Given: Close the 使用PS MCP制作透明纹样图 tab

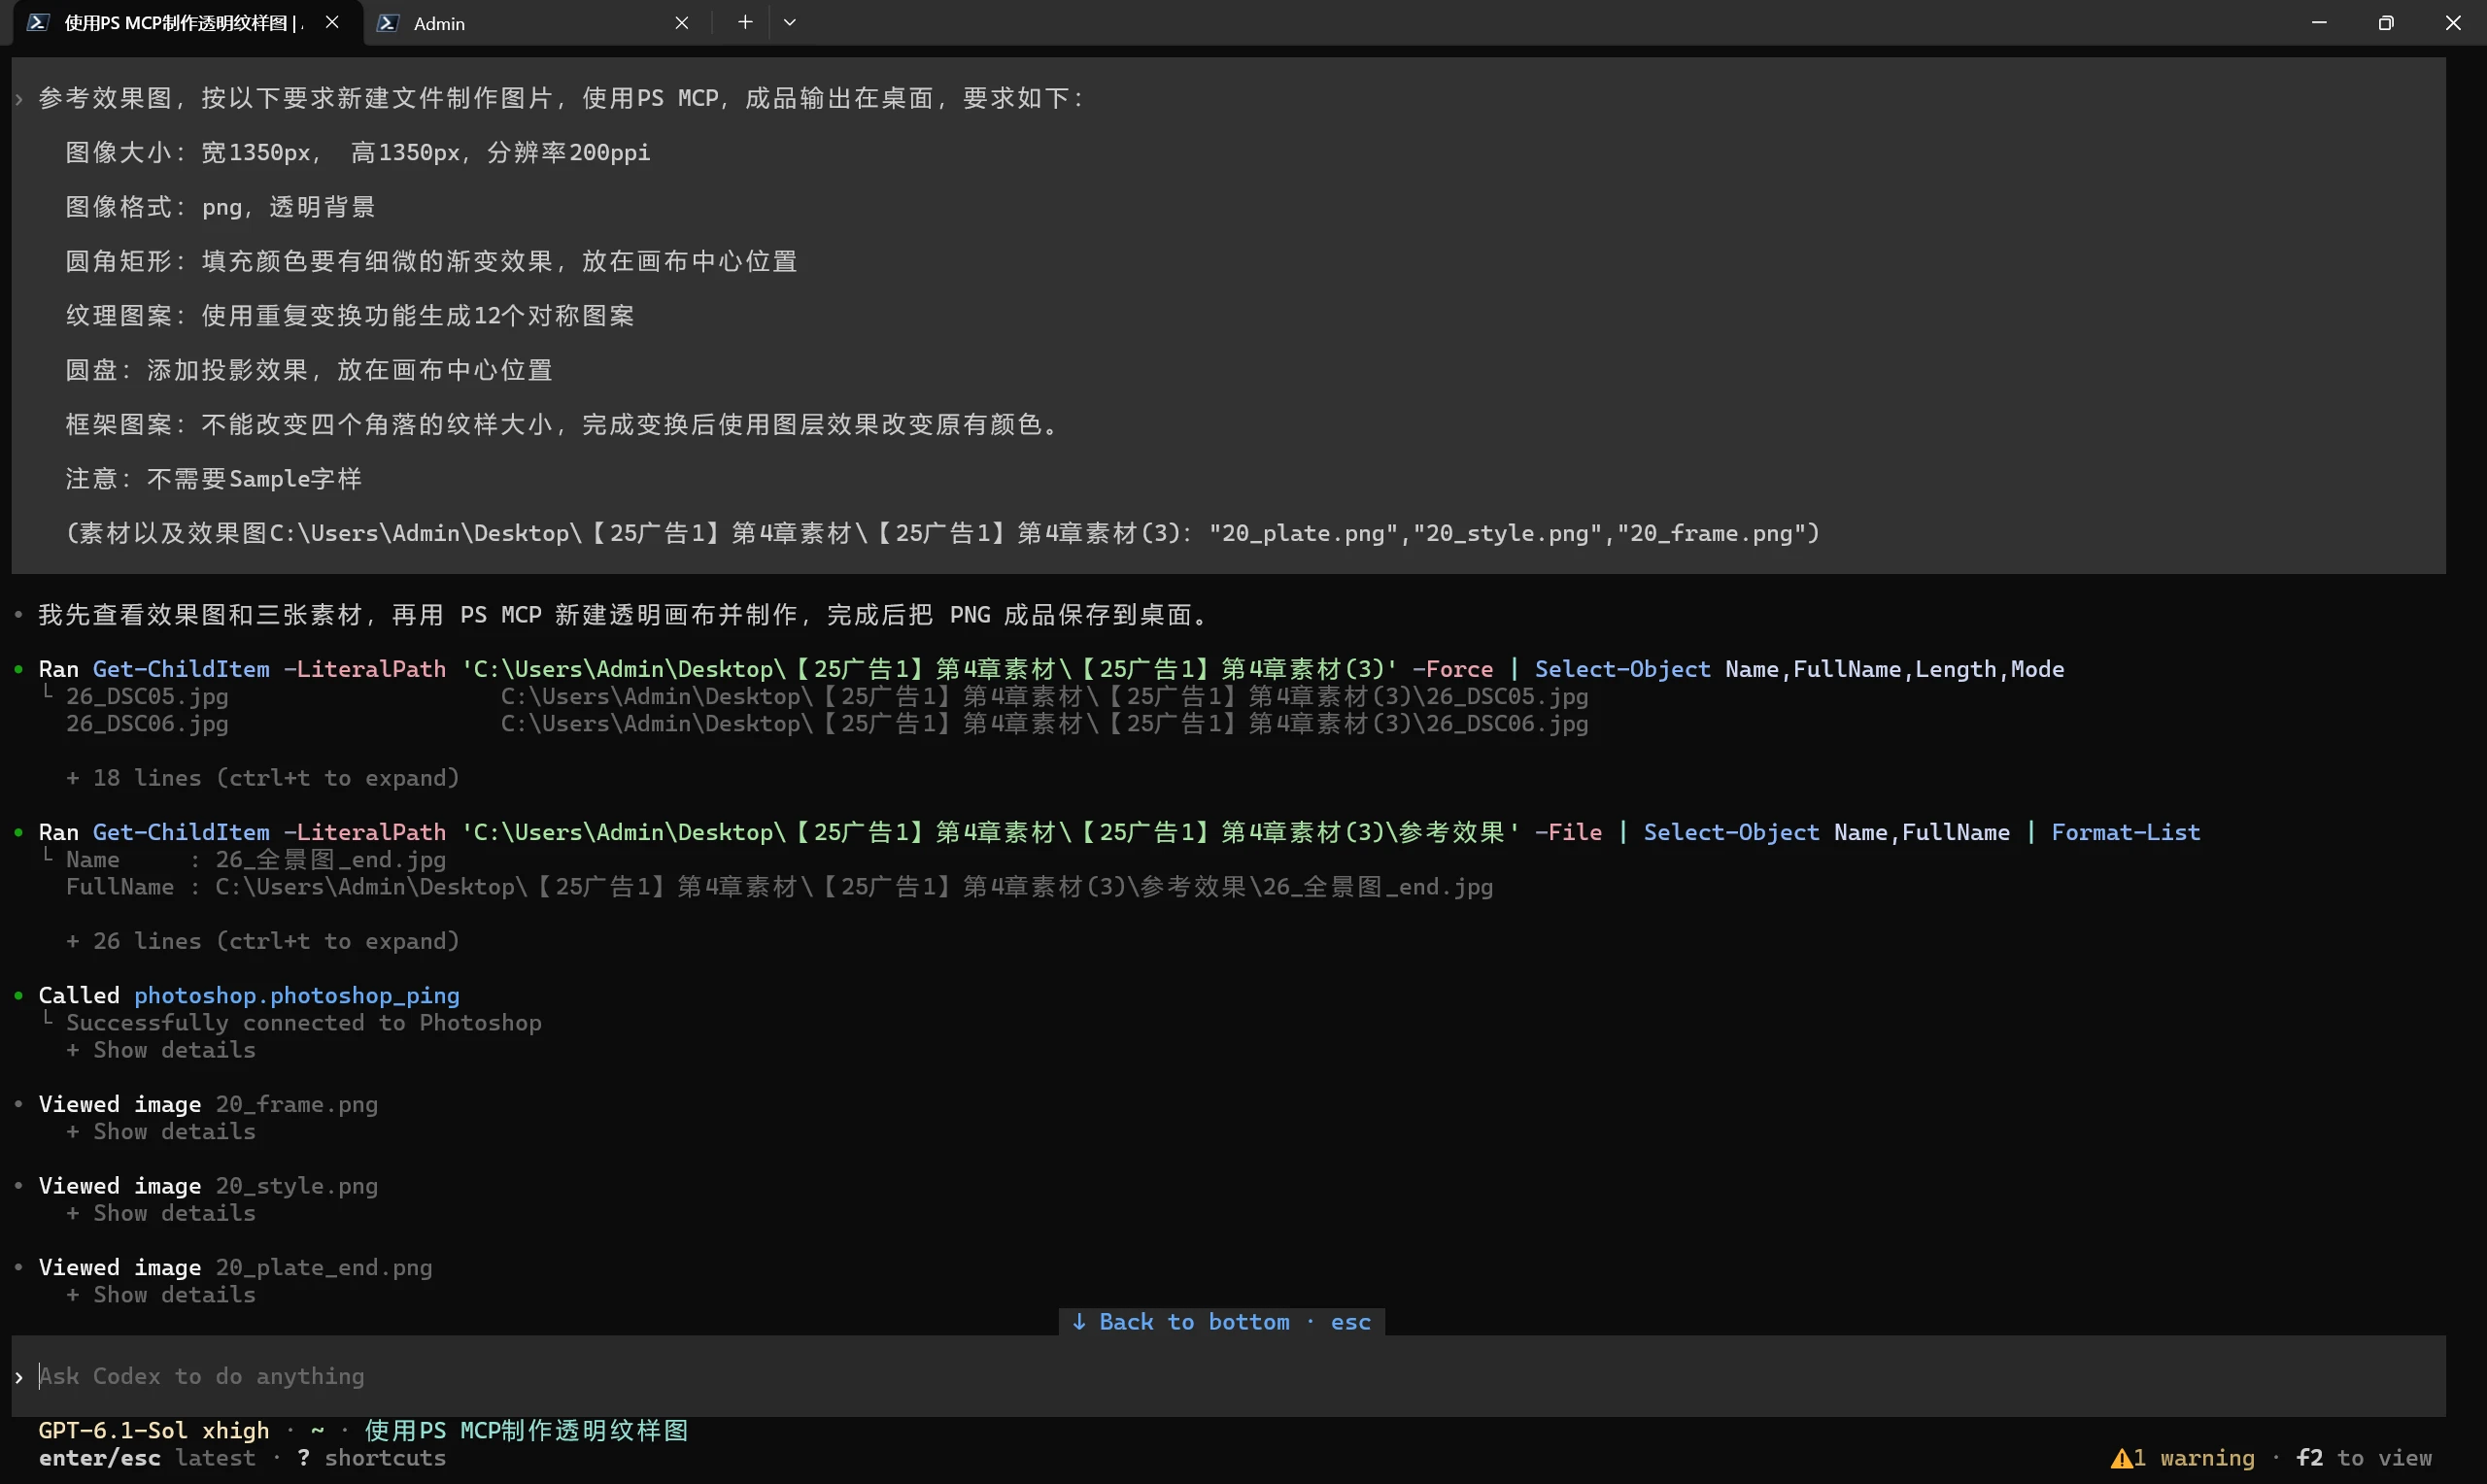Looking at the screenshot, I should coord(332,22).
